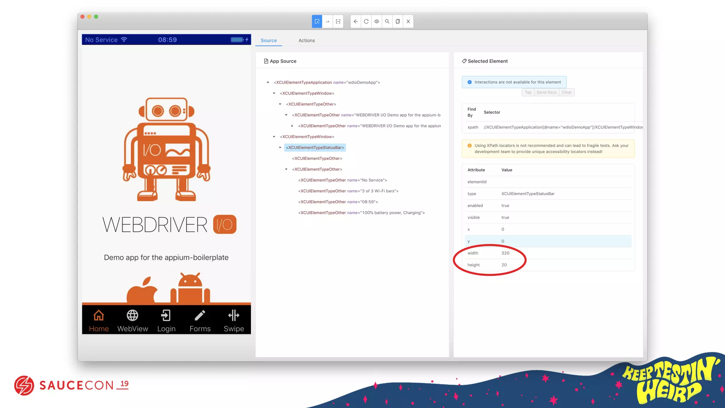
Task: Open the Source tab
Action: pos(269,41)
